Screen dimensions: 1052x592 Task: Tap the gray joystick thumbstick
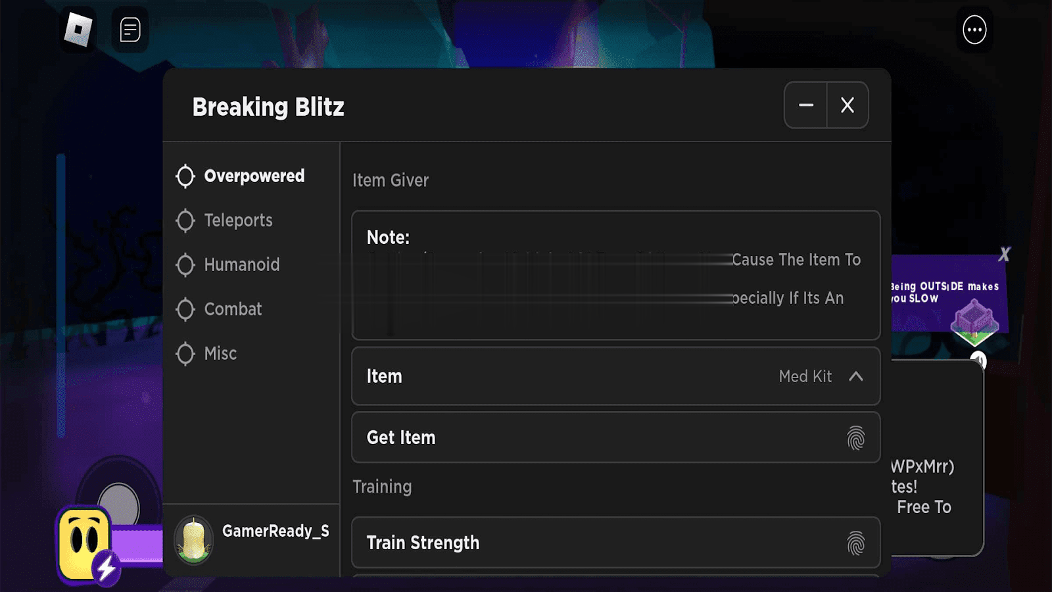[x=118, y=505]
